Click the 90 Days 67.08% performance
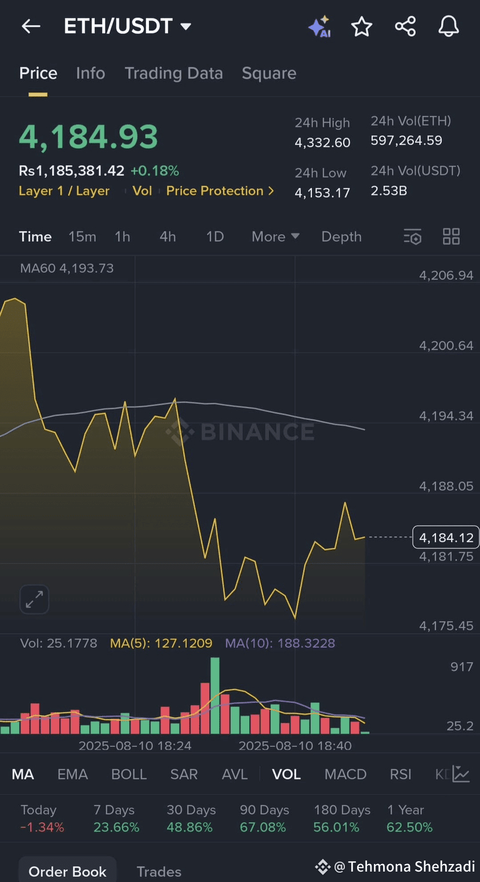 tap(264, 819)
